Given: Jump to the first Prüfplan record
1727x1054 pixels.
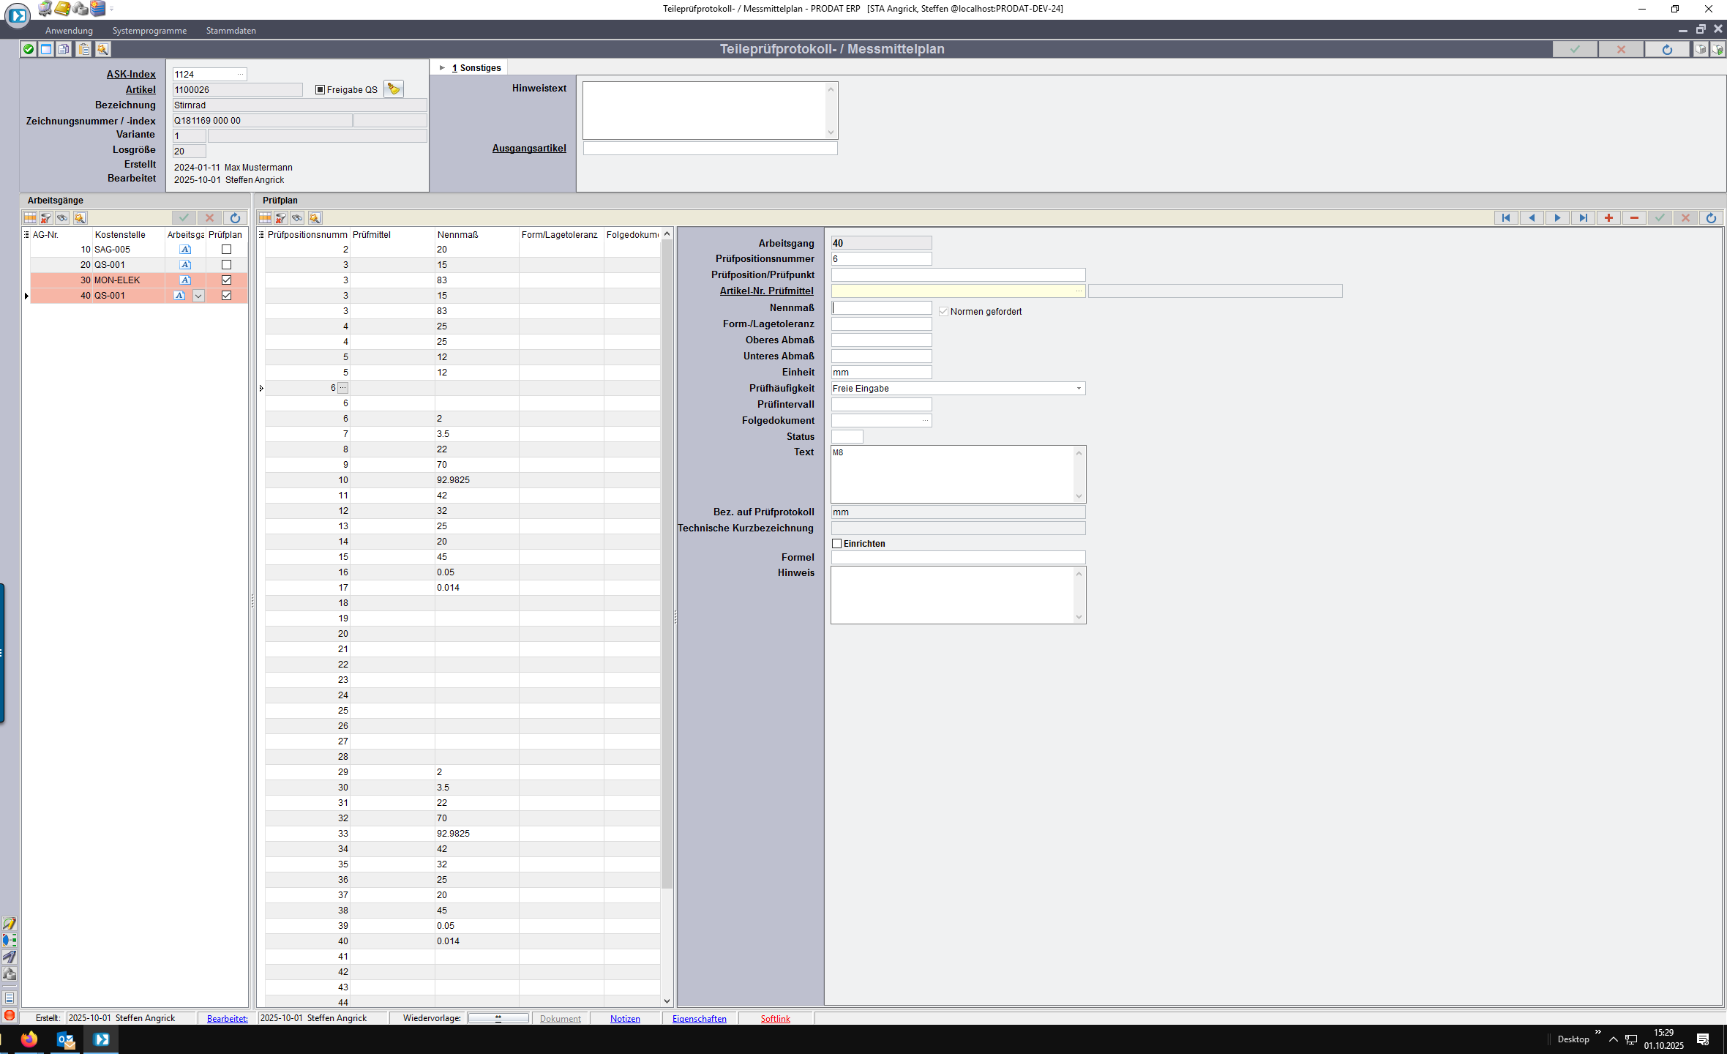Looking at the screenshot, I should tap(1506, 217).
